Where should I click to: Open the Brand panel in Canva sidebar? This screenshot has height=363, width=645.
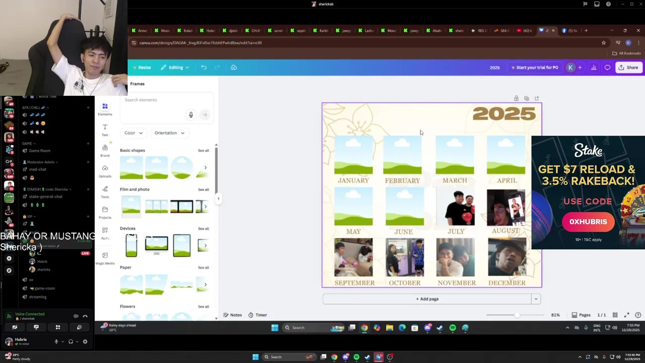point(105,150)
